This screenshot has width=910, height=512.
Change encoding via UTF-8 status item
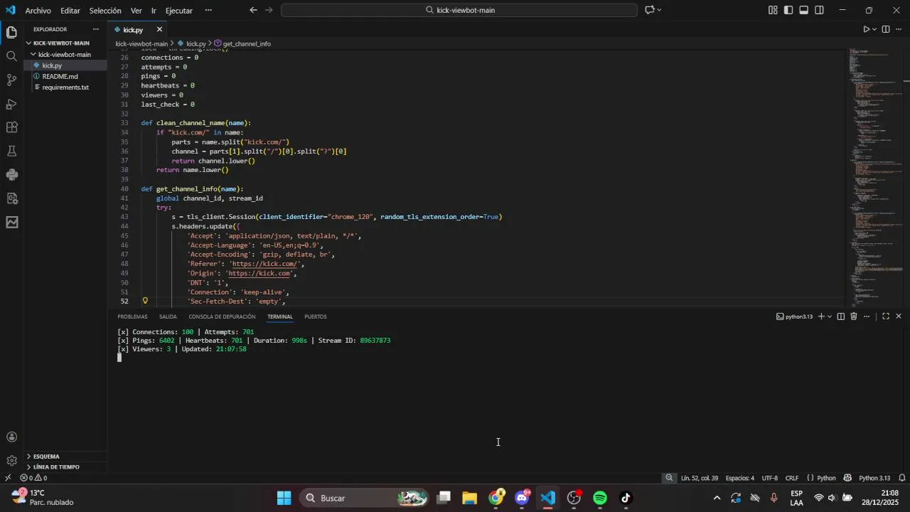tap(770, 479)
